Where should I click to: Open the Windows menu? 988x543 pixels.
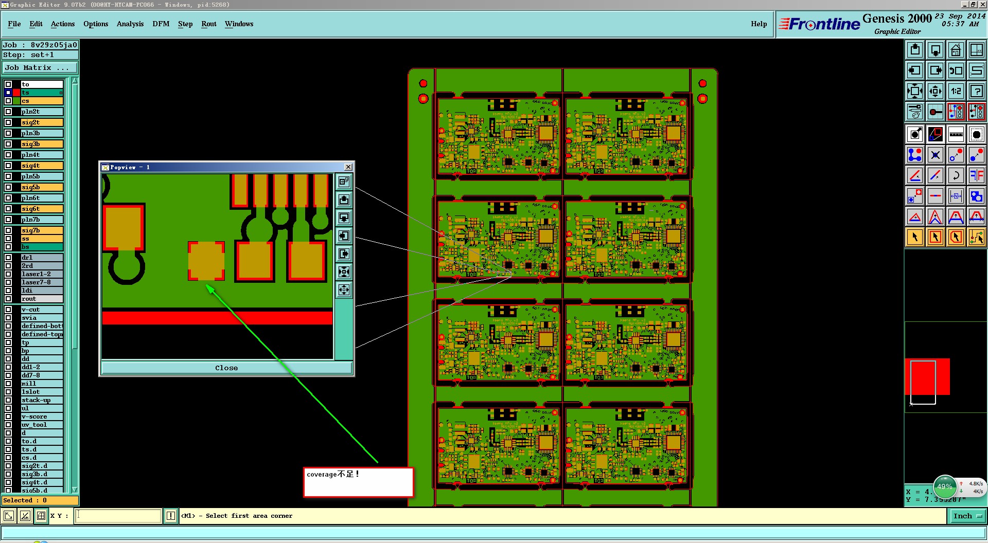pos(239,24)
